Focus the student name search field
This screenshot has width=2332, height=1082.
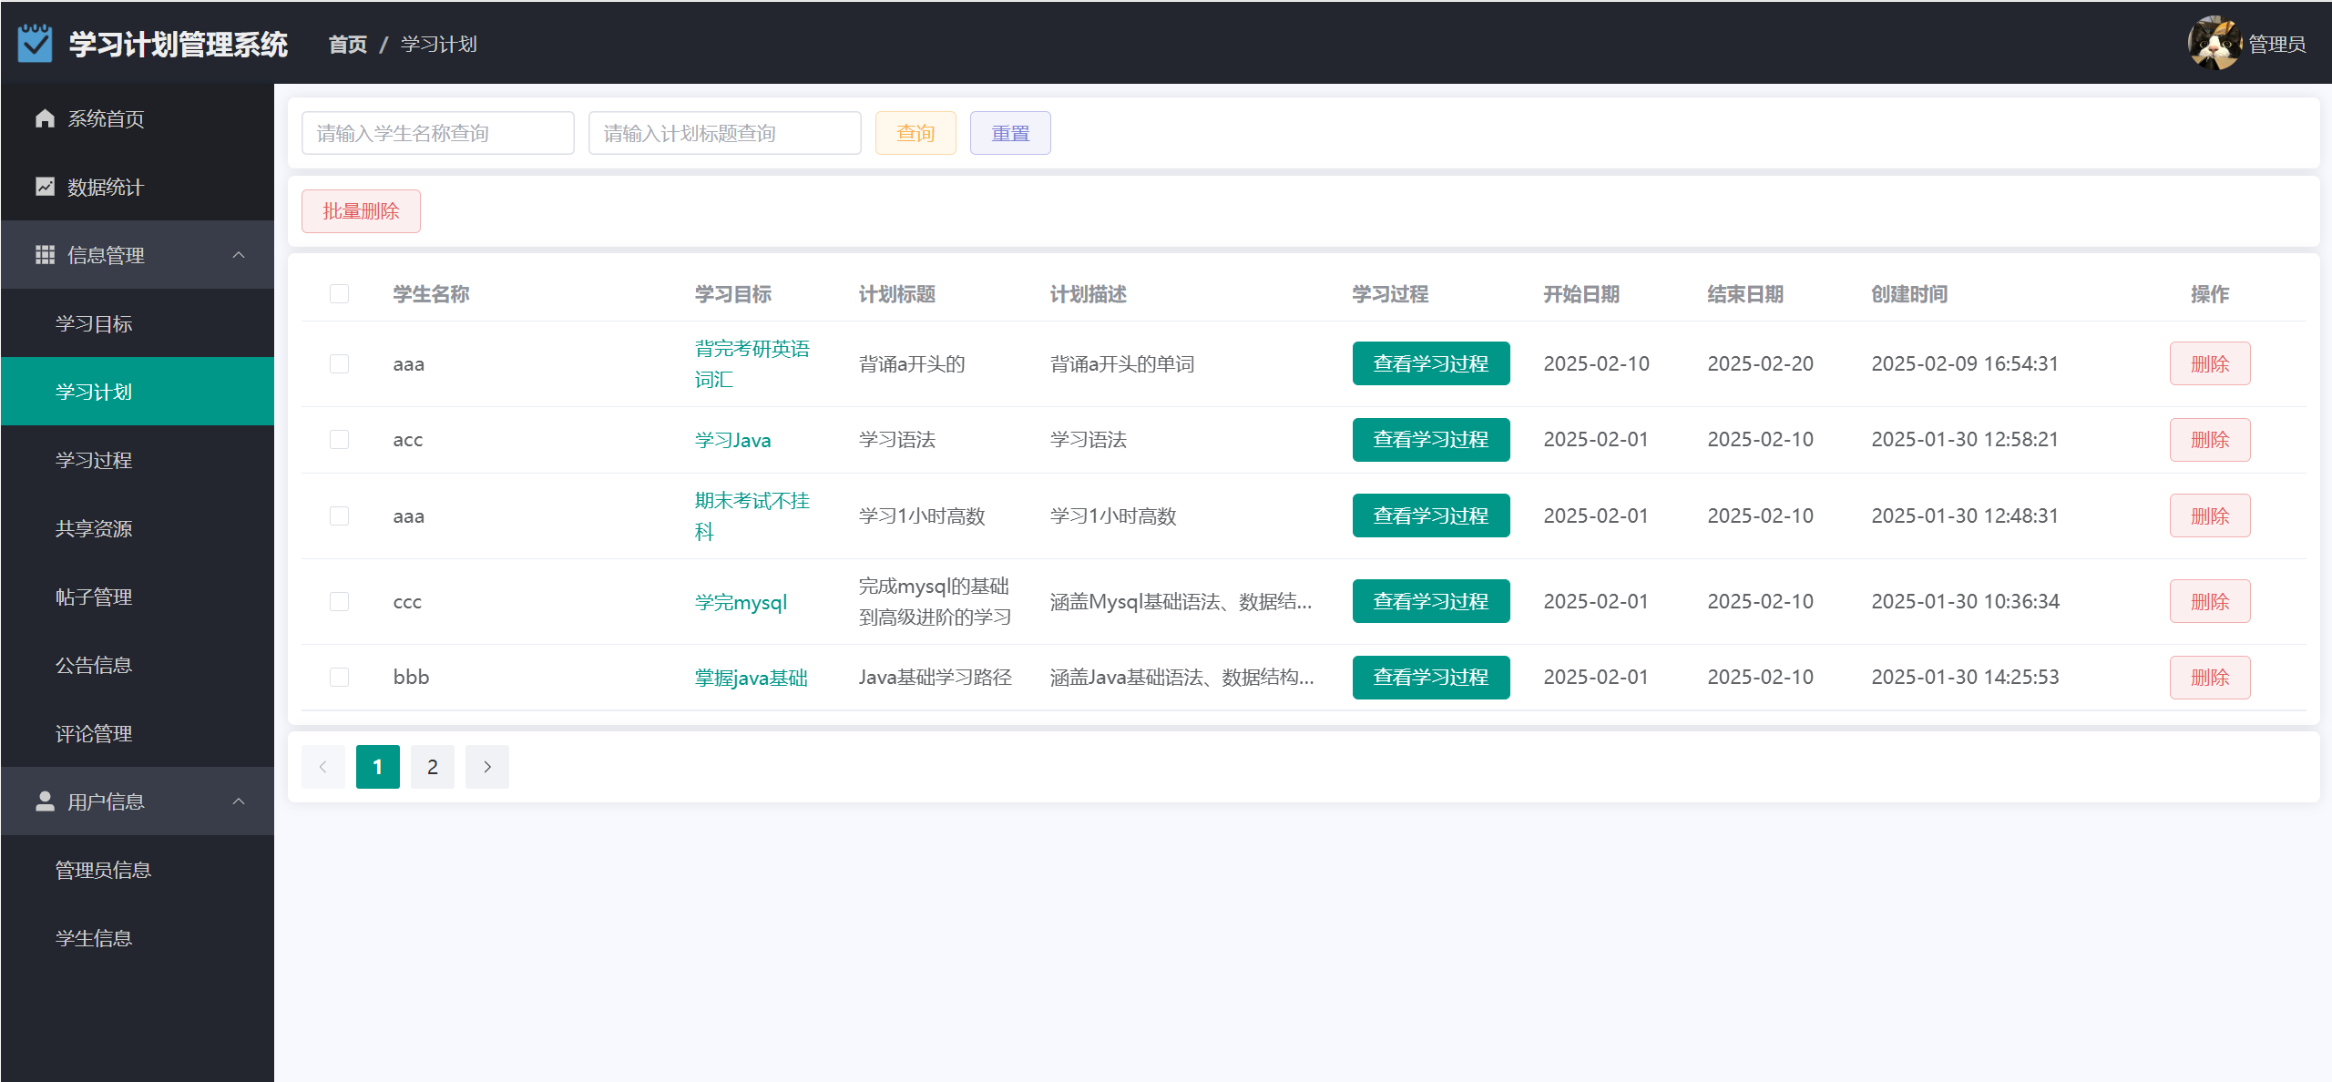(x=437, y=133)
